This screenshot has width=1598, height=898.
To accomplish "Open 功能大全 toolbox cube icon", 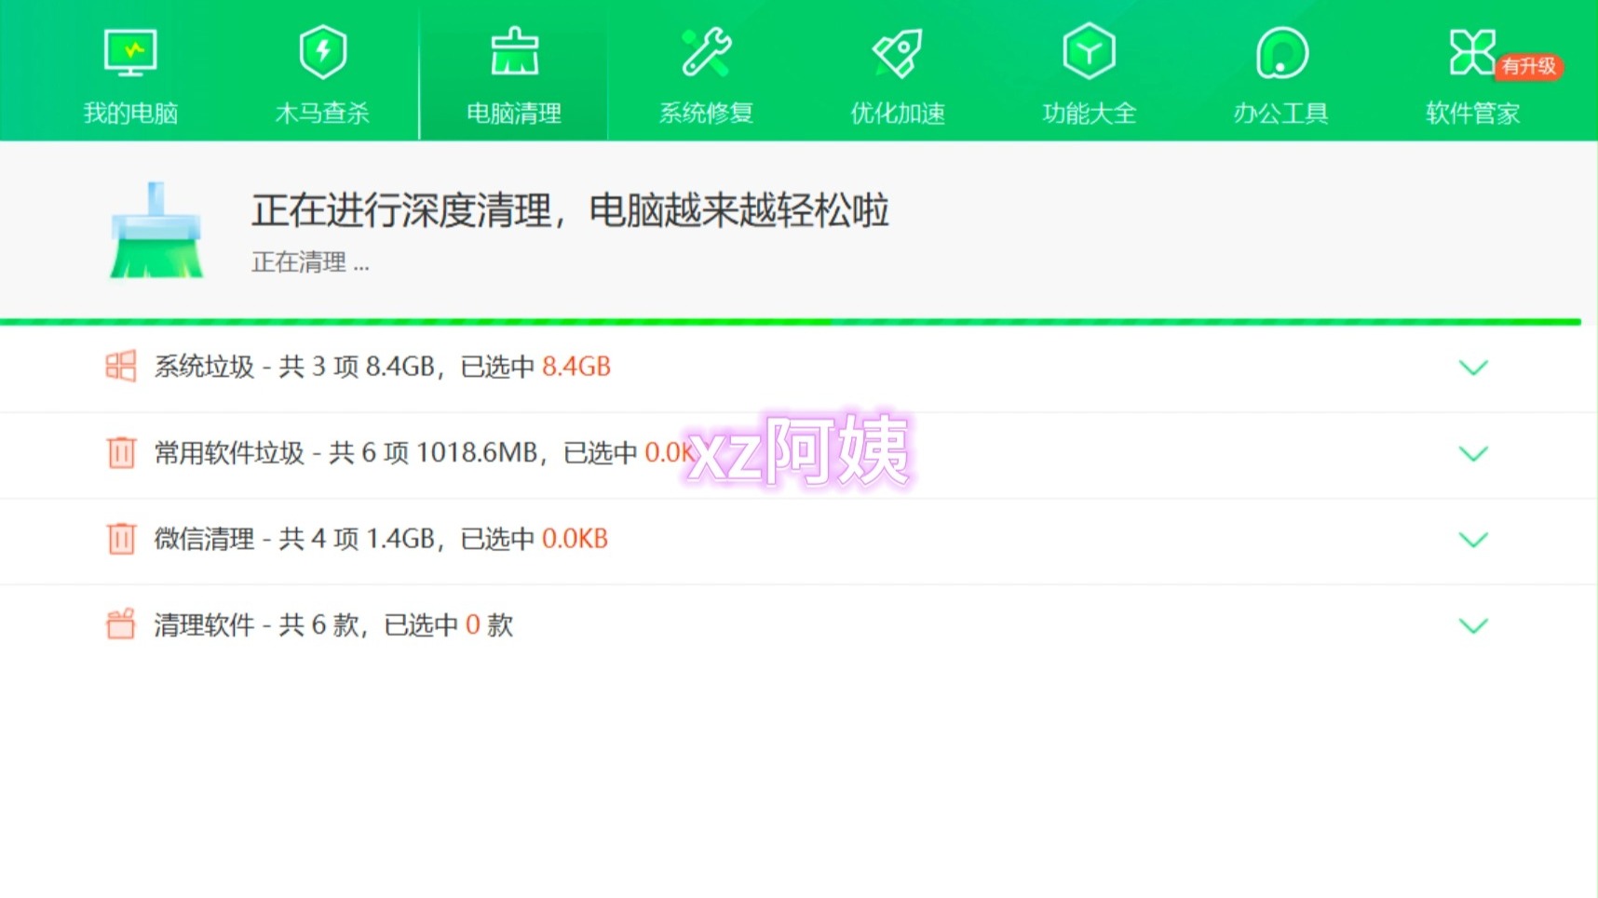I will click(1088, 53).
